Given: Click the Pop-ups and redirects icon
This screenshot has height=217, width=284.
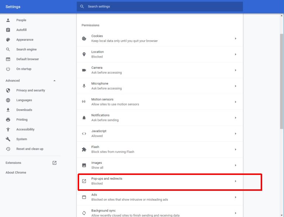Looking at the screenshot, I should [x=84, y=181].
